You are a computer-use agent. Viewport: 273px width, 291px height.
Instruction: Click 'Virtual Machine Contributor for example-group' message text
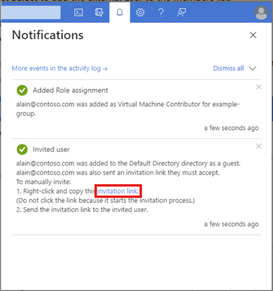tap(128, 109)
